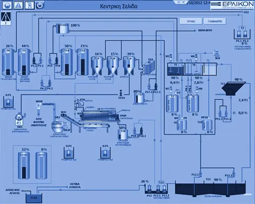This screenshot has height=204, width=255.
Task: Click the ΒΙΟΜ.ΝΕΡΟ outlet label
Action: tap(205, 30)
